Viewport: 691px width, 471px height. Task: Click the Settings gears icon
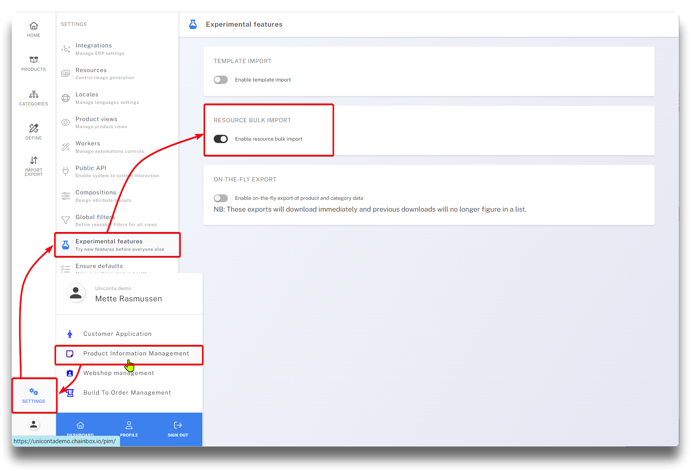(34, 392)
